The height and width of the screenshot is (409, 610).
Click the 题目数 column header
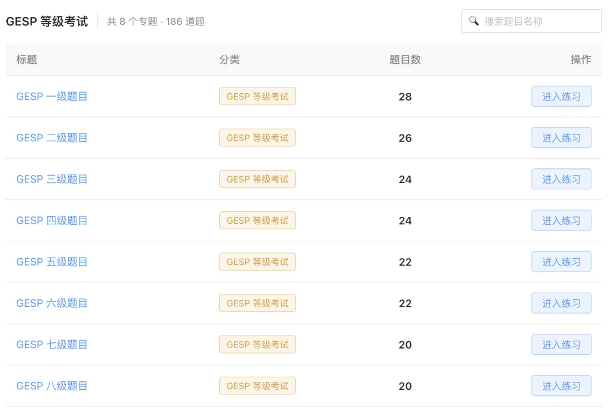405,59
